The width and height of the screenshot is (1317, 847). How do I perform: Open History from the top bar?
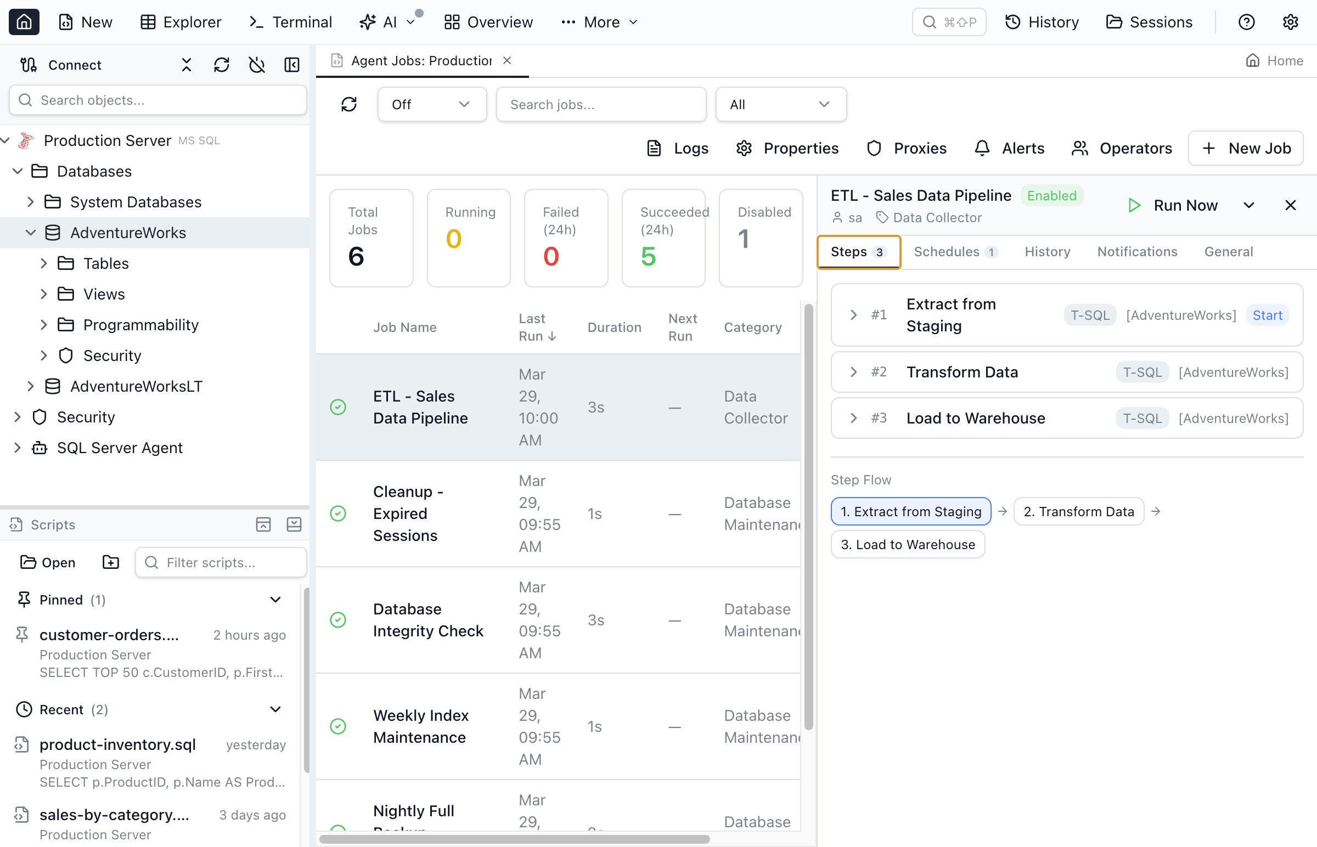click(x=1042, y=22)
